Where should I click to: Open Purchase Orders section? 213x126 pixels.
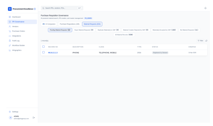click(x=22, y=31)
